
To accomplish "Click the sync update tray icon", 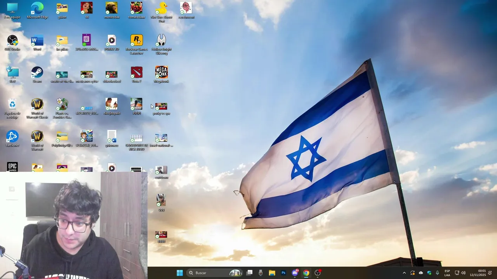I will tap(412, 273).
